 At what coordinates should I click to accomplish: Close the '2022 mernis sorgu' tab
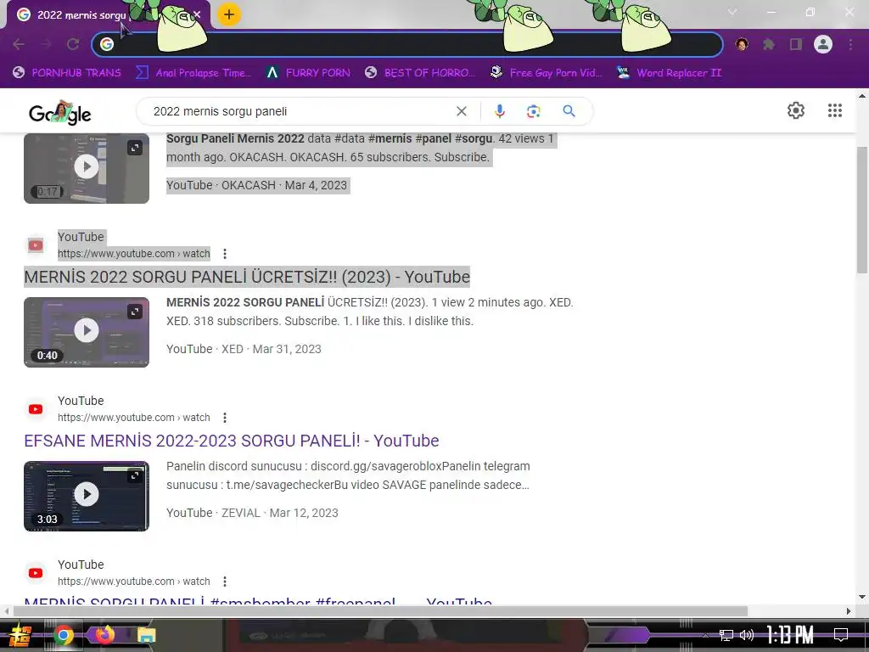pyautogui.click(x=197, y=15)
